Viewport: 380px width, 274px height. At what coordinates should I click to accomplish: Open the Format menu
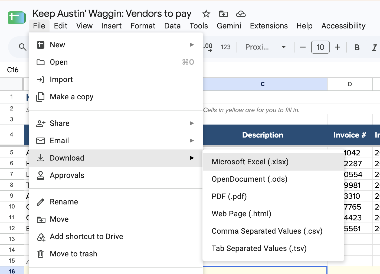[x=143, y=26]
